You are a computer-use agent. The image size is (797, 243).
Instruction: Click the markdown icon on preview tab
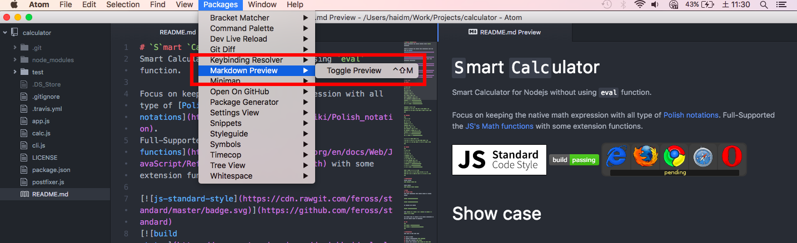pos(474,32)
